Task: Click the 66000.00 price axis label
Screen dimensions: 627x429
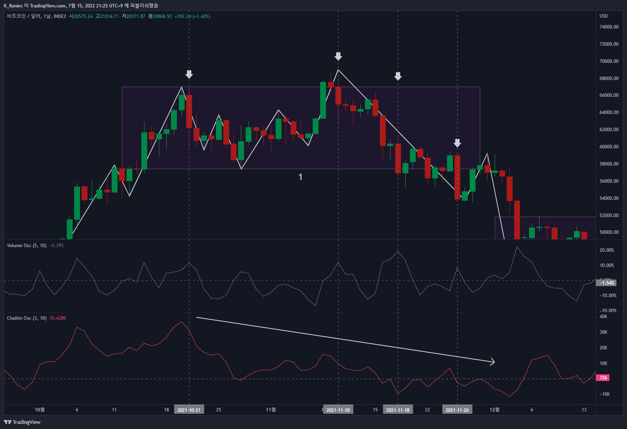Action: point(609,95)
